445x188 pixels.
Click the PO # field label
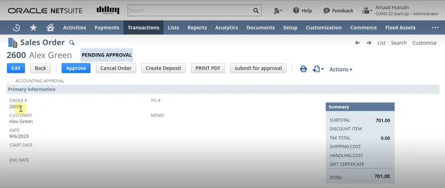(x=156, y=101)
